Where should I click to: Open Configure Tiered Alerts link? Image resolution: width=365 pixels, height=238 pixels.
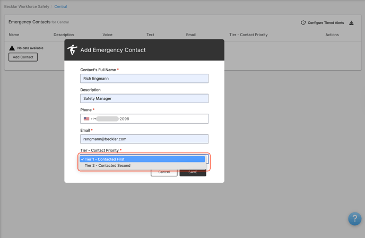[326, 23]
